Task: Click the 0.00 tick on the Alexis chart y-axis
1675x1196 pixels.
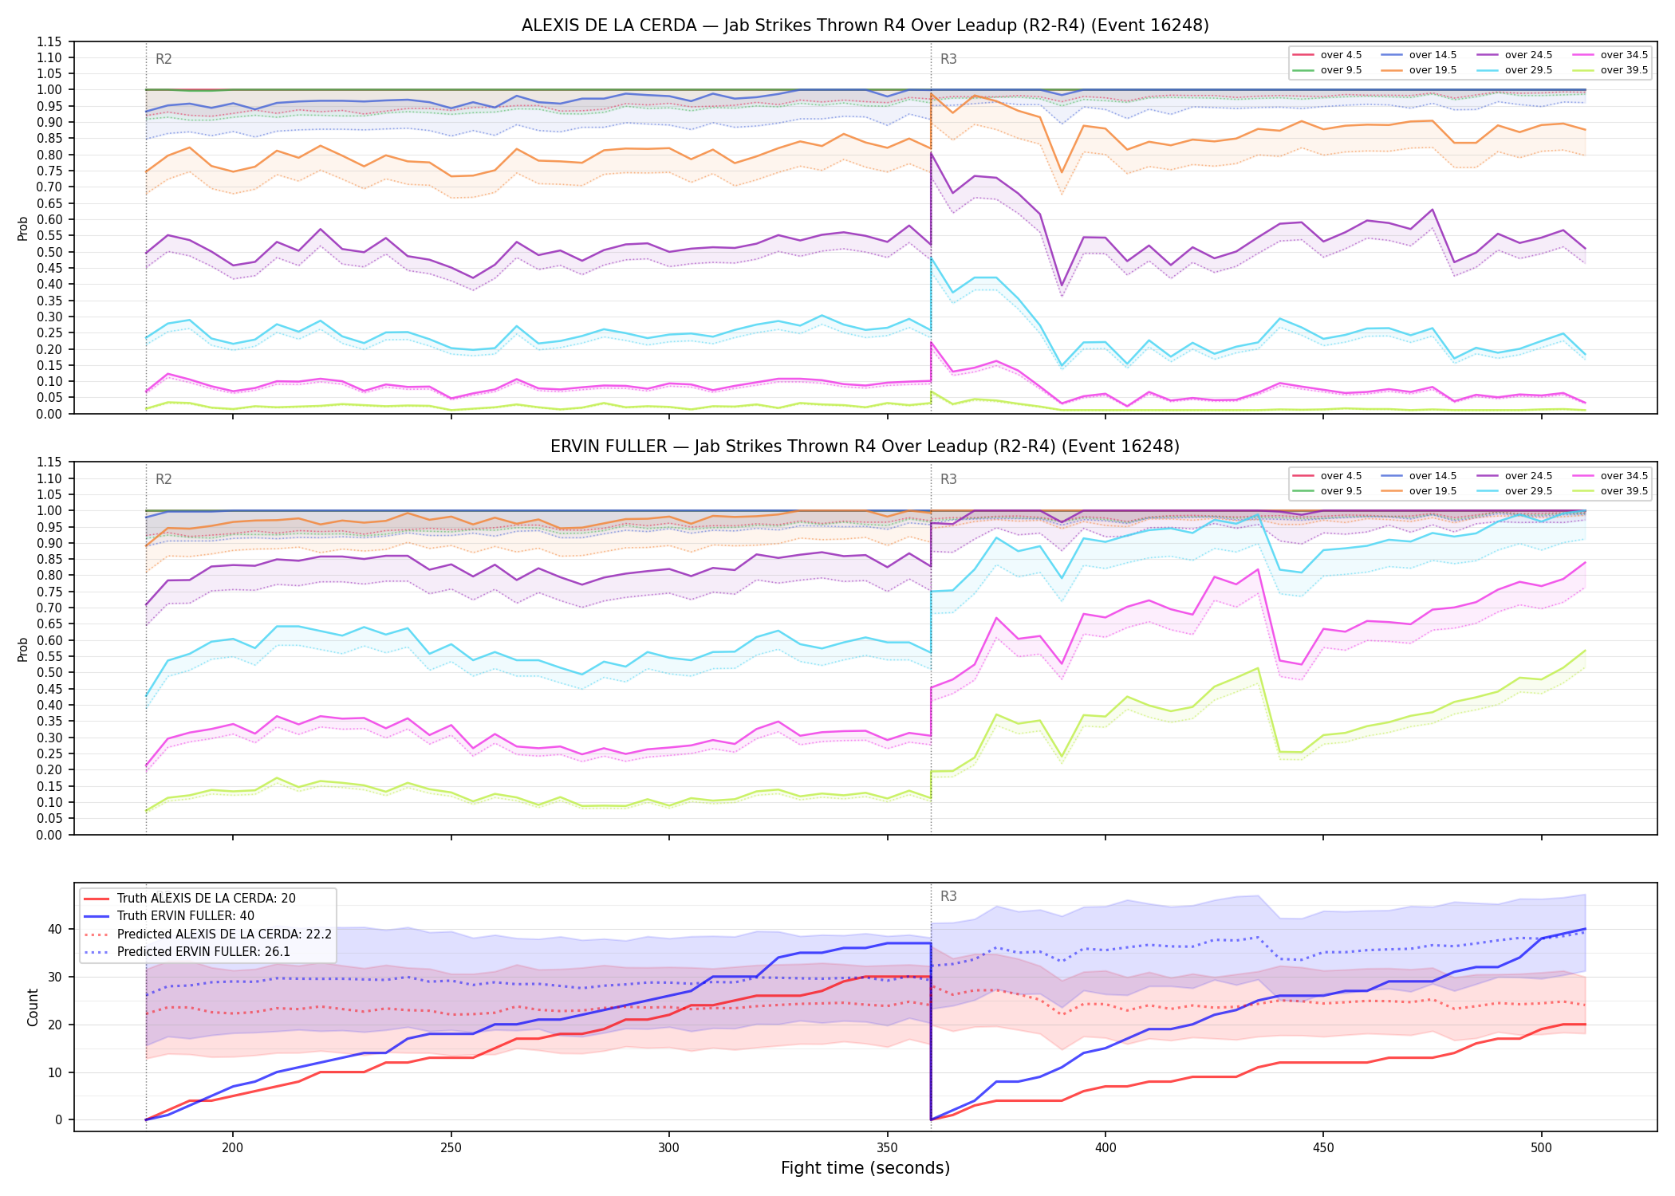Action: [x=49, y=414]
